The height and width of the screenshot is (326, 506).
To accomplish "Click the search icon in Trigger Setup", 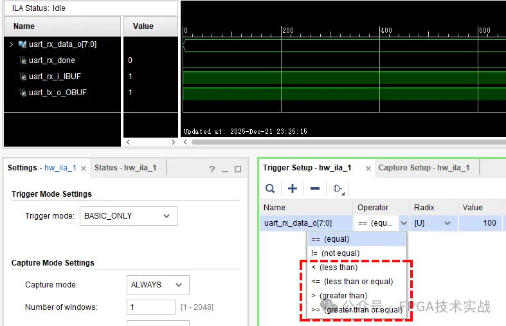I will 271,188.
